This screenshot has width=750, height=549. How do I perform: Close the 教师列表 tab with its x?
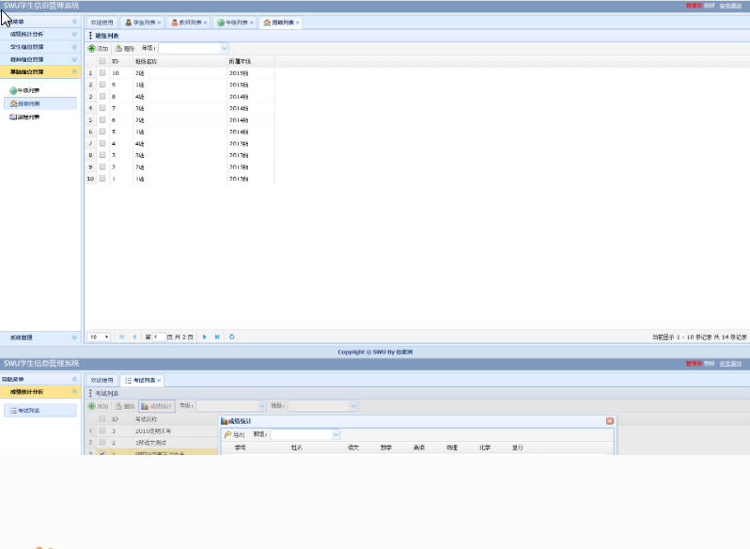click(205, 23)
